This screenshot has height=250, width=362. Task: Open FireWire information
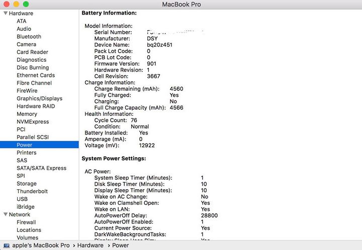click(27, 91)
